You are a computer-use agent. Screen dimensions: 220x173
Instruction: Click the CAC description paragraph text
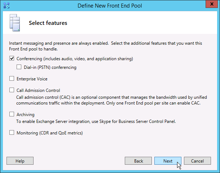pyautogui.click(x=108, y=100)
